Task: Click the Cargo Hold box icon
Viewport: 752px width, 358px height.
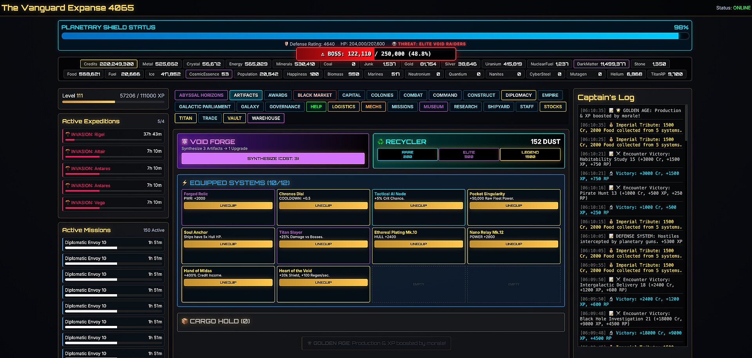Action: tap(185, 321)
